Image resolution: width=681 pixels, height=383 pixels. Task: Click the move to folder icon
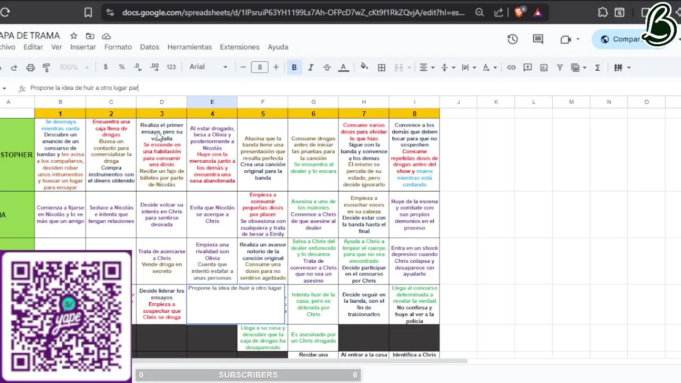point(90,36)
